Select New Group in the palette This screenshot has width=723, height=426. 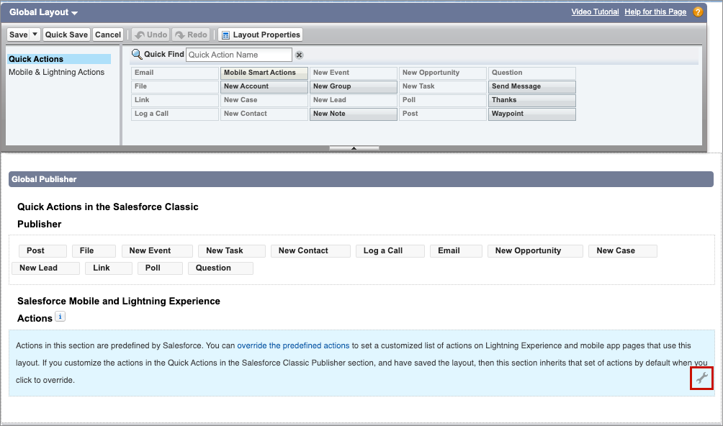[353, 86]
